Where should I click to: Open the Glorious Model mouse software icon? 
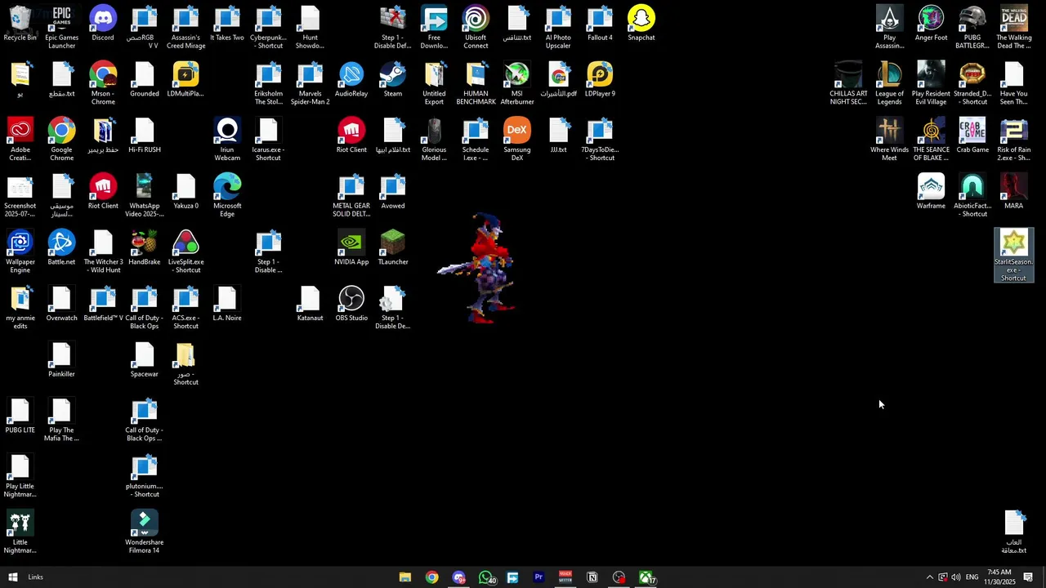[x=434, y=140]
